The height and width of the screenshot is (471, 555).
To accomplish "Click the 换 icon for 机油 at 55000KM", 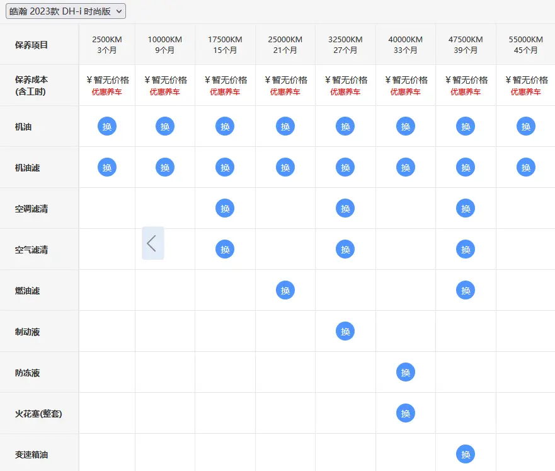I will pos(526,127).
